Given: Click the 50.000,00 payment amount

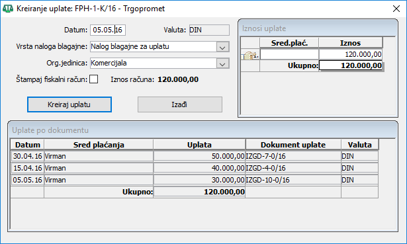Looking at the screenshot, I should click(x=199, y=156).
